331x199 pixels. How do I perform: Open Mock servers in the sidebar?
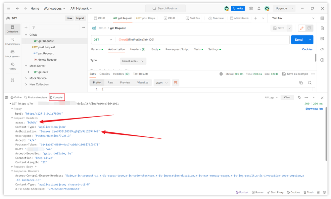click(13, 54)
